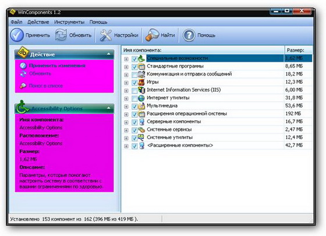Click the Интернет утилиты globe icon
326x236 pixels.
tap(141, 98)
